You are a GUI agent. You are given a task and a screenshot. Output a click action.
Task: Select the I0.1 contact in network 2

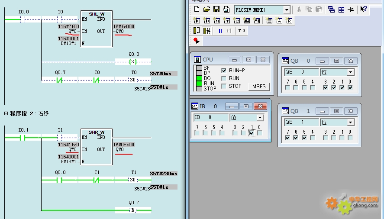(23, 138)
